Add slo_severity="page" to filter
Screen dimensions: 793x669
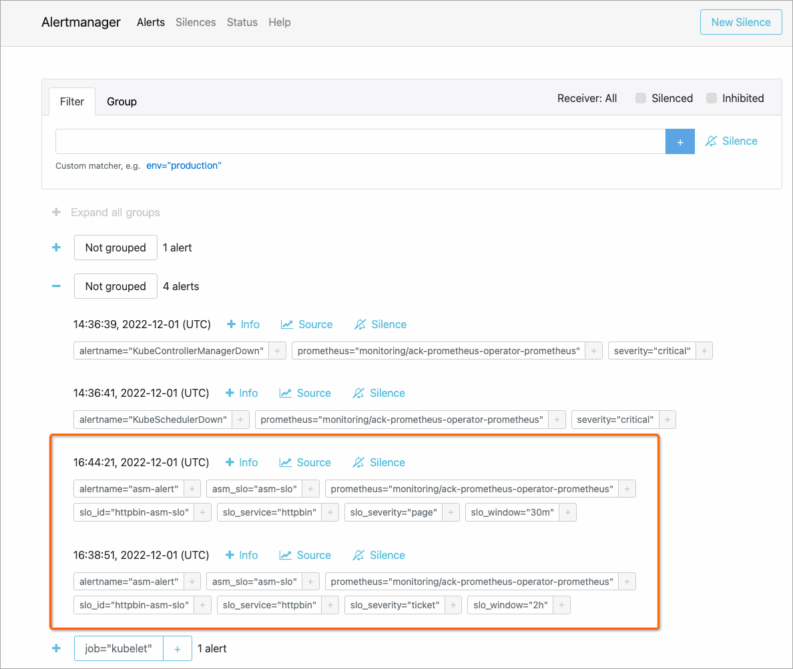(451, 512)
